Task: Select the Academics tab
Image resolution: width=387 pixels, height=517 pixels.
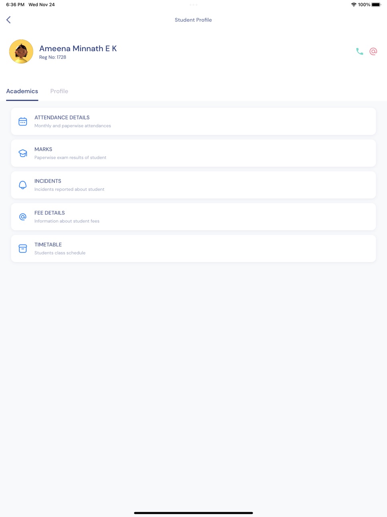Action: click(x=22, y=91)
